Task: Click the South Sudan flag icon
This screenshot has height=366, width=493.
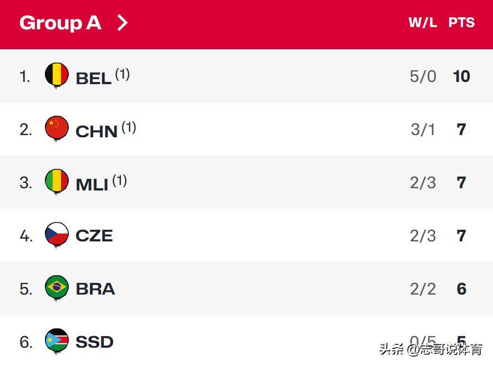Action: pyautogui.click(x=57, y=341)
